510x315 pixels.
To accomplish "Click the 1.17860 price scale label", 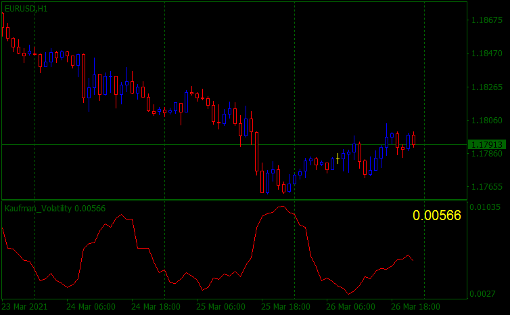I will coord(487,153).
